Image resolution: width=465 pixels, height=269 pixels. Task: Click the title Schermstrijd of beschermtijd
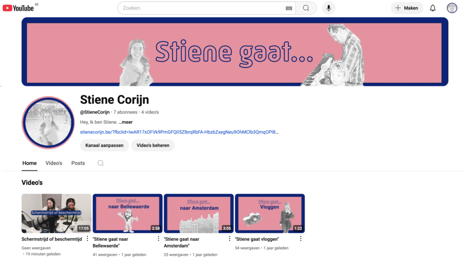[52, 239]
